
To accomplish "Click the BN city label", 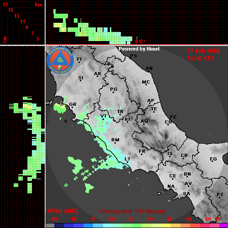I will coord(187,174).
